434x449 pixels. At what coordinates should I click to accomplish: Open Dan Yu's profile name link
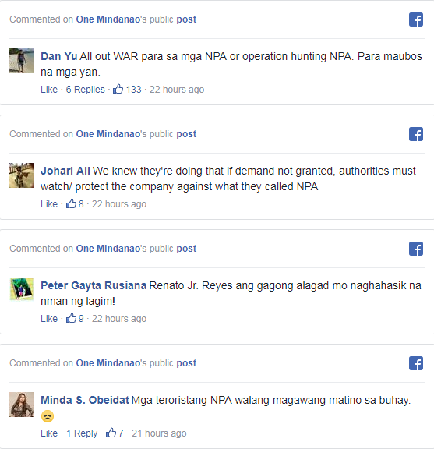click(59, 56)
